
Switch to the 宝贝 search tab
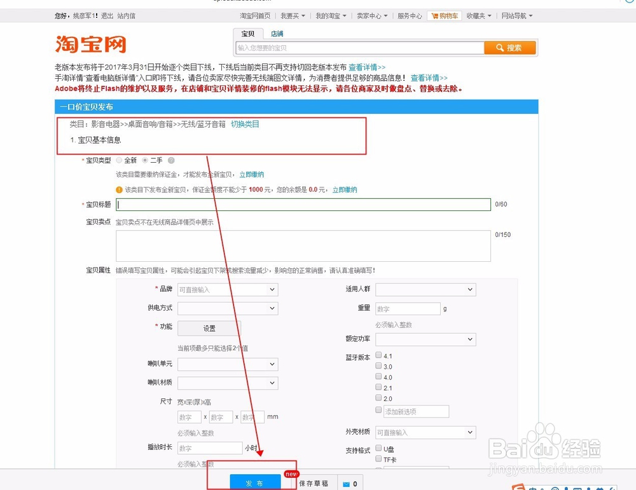(x=248, y=34)
